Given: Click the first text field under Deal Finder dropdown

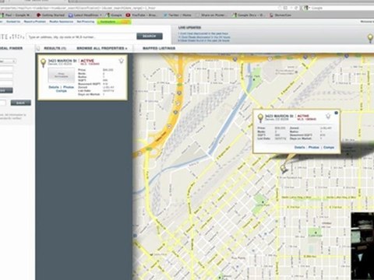Looking at the screenshot, I should pos(6,68).
